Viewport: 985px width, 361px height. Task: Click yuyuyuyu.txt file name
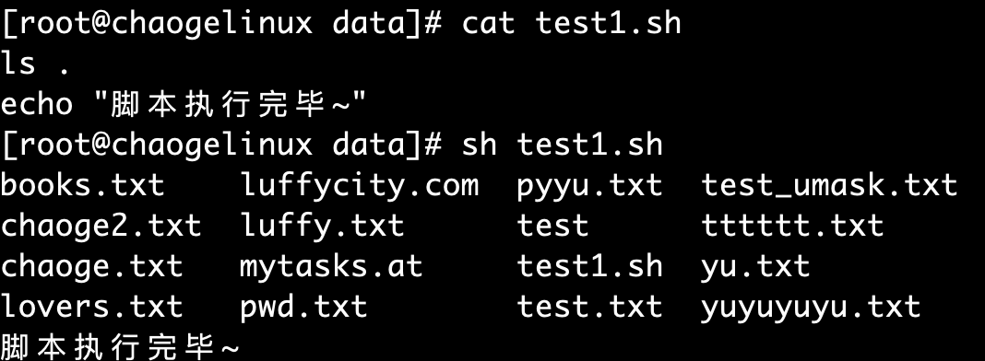point(811,309)
